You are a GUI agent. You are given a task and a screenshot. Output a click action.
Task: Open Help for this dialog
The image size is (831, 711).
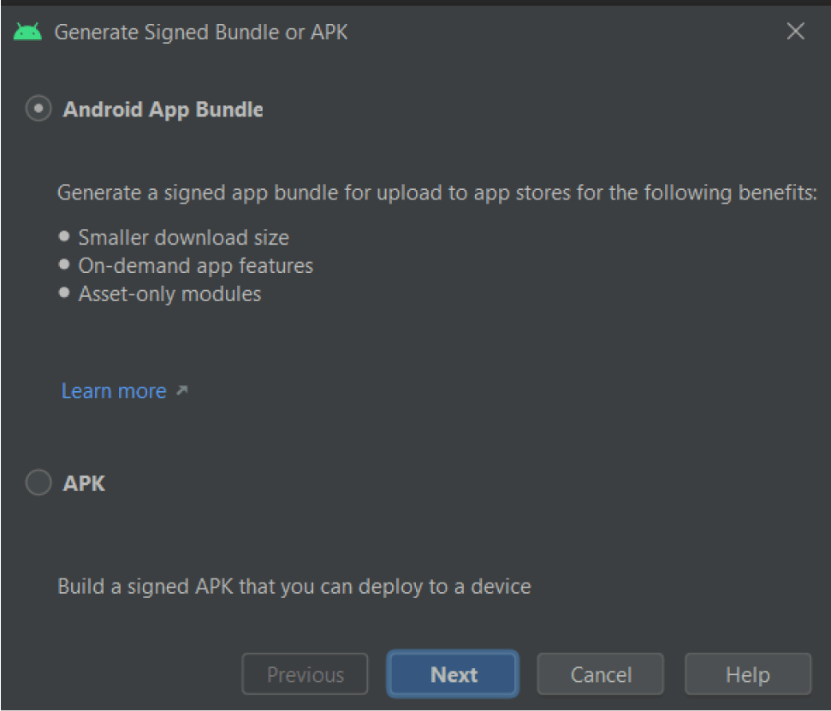coord(747,673)
